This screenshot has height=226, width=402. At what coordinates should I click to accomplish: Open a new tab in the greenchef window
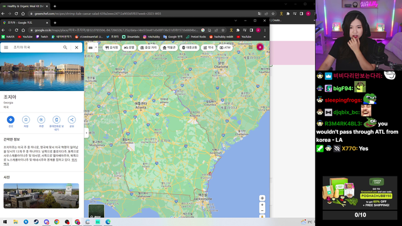[x=55, y=6]
